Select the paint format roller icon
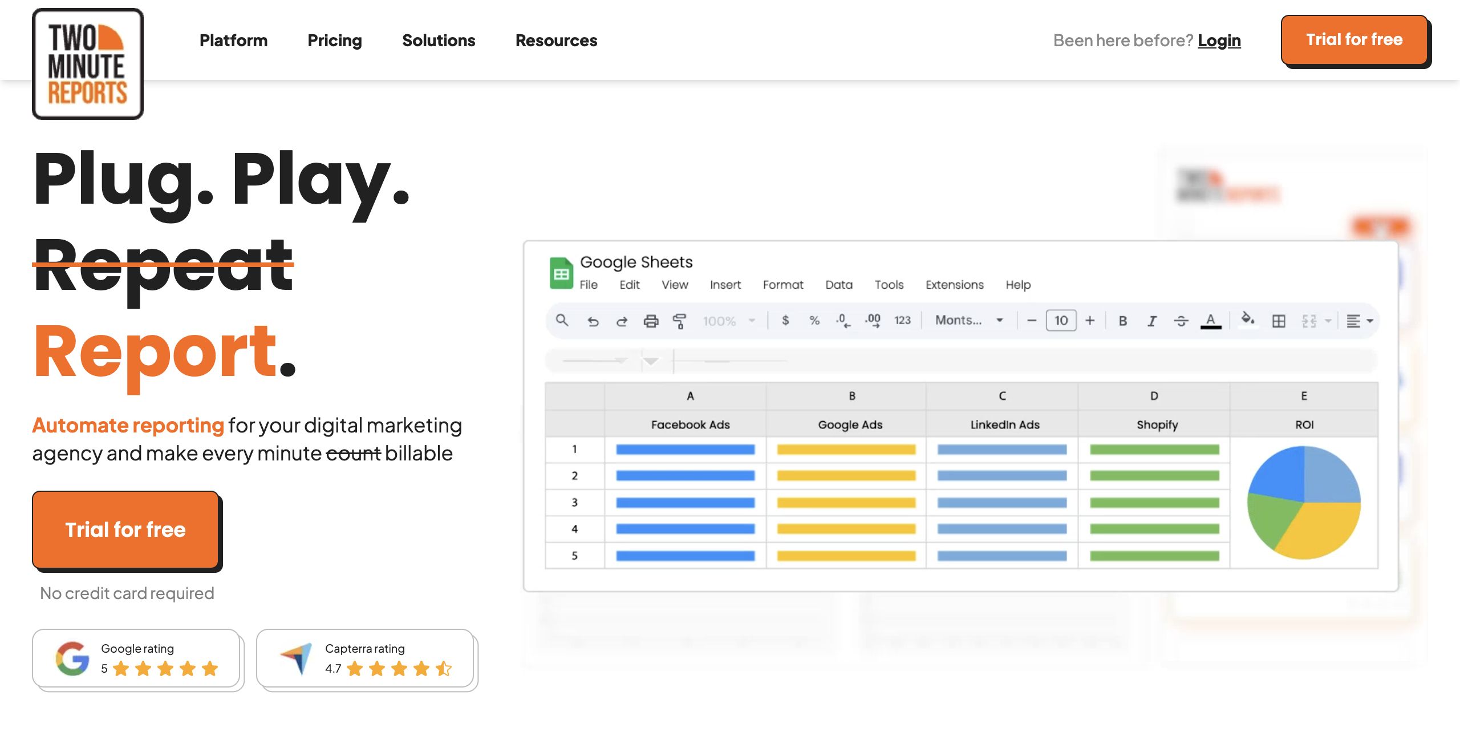Viewport: 1460px width, 744px height. [x=679, y=321]
